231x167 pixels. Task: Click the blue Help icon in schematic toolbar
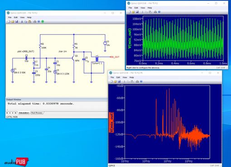(x=39, y=22)
